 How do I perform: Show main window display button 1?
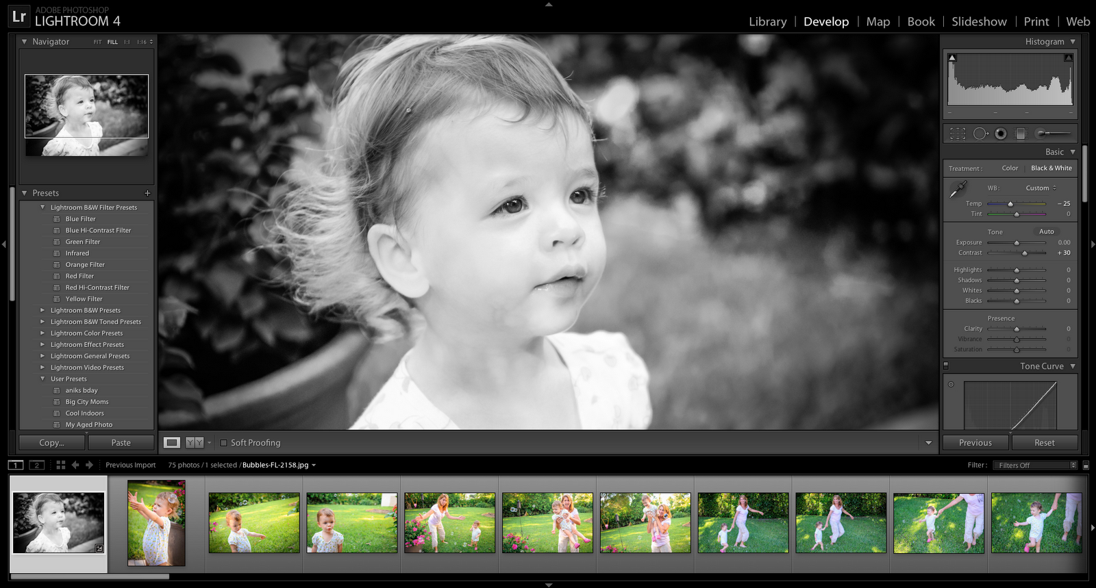coord(16,465)
